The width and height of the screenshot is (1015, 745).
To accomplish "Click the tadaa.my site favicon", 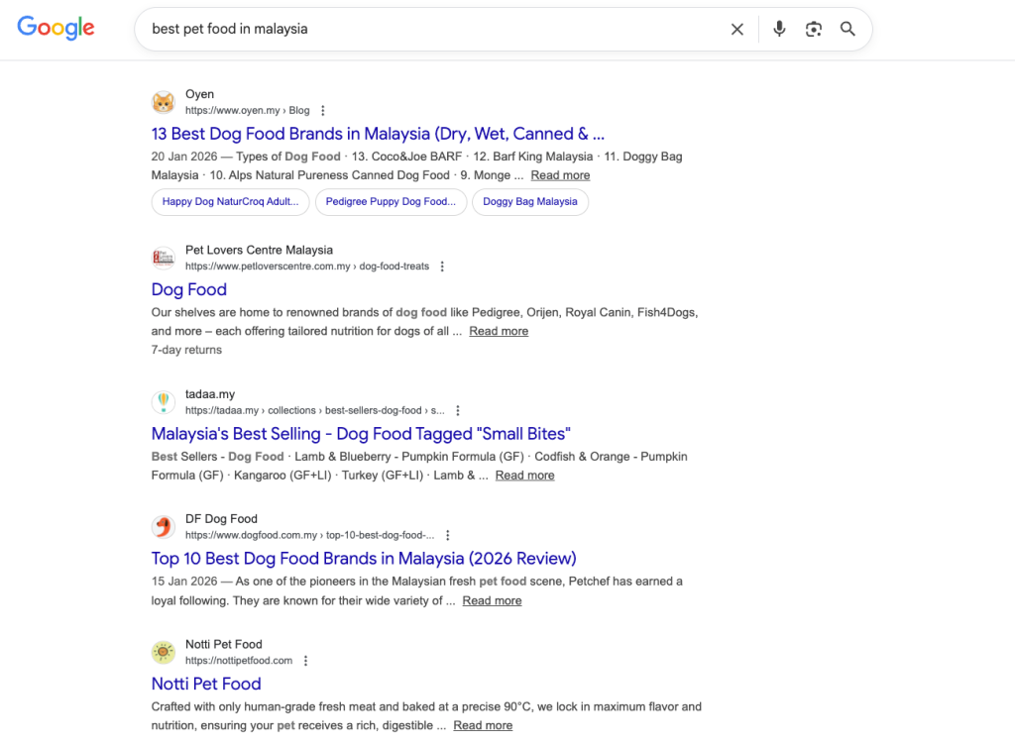I will pyautogui.click(x=164, y=402).
